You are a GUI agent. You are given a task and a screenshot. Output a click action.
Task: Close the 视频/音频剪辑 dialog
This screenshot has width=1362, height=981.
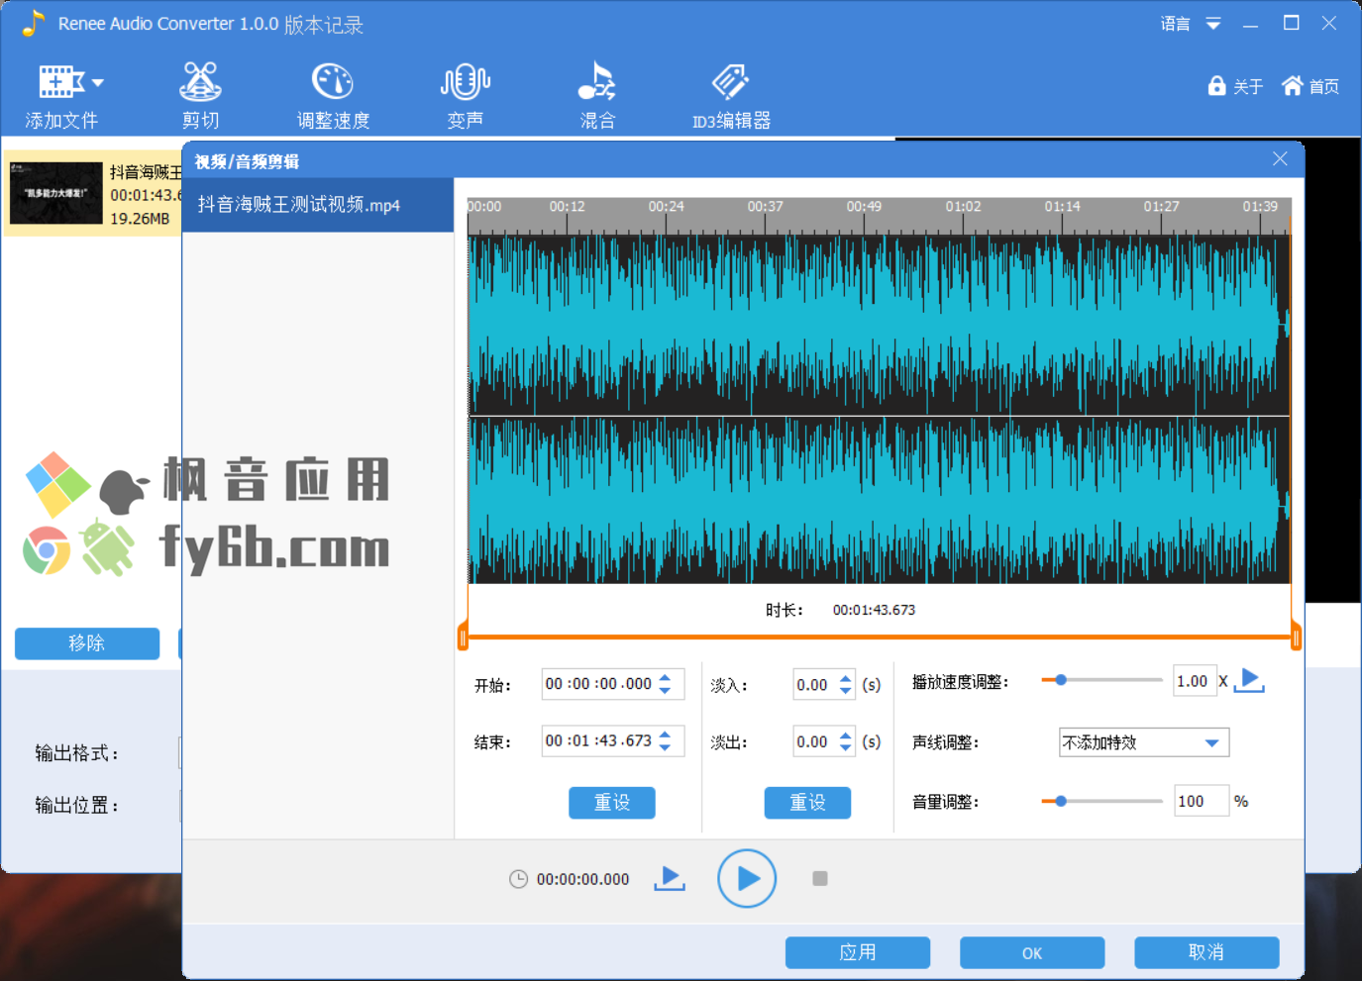[1280, 158]
